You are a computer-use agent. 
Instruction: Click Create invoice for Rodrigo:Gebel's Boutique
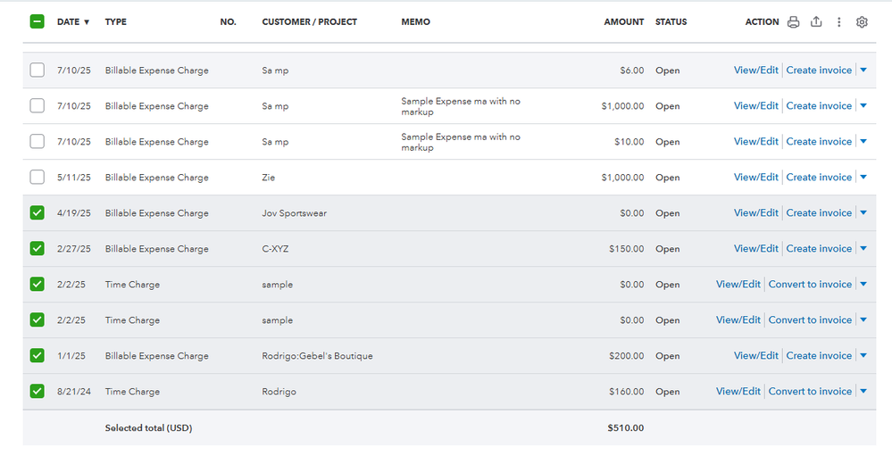pos(819,356)
